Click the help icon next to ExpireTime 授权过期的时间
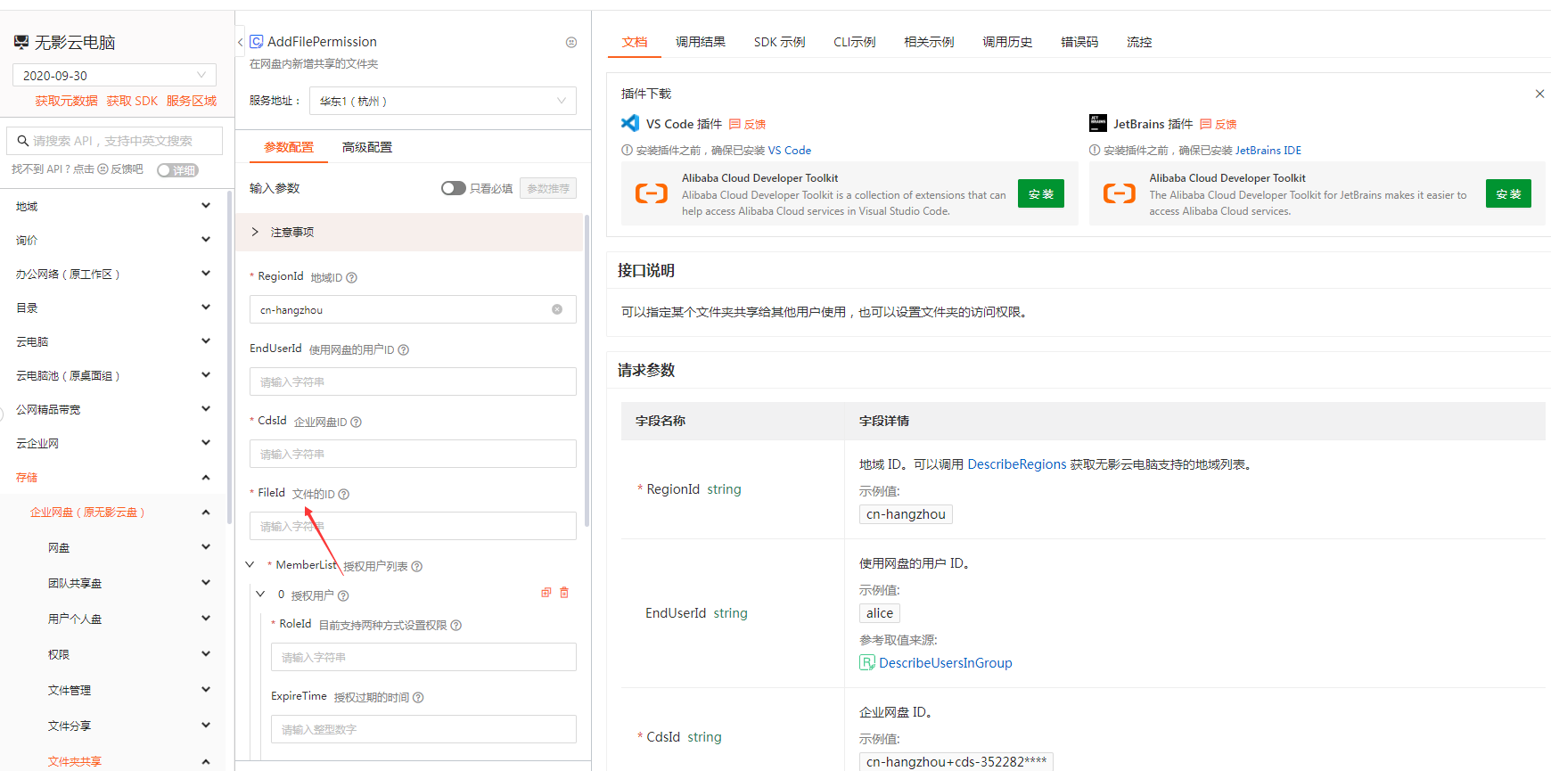 point(418,697)
